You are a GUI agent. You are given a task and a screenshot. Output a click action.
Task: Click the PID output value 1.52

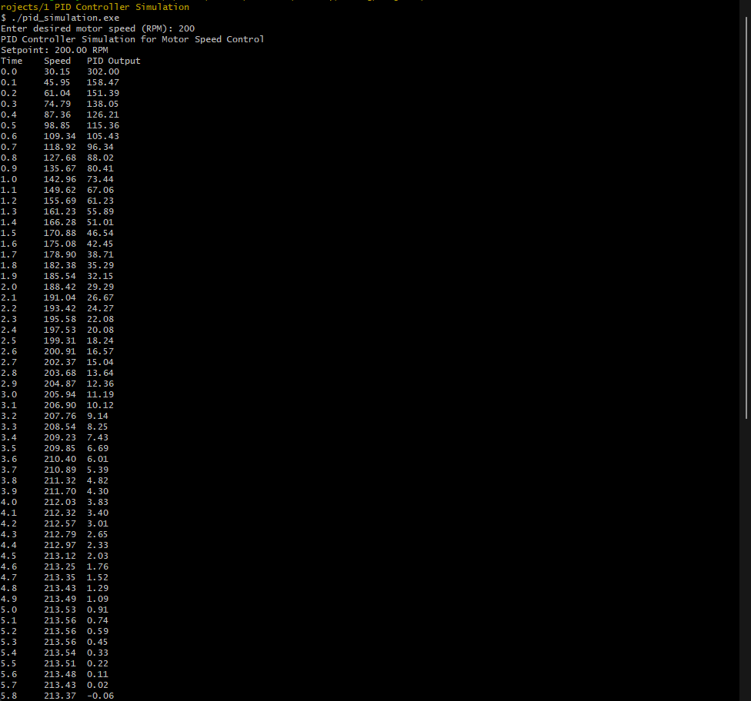point(97,577)
